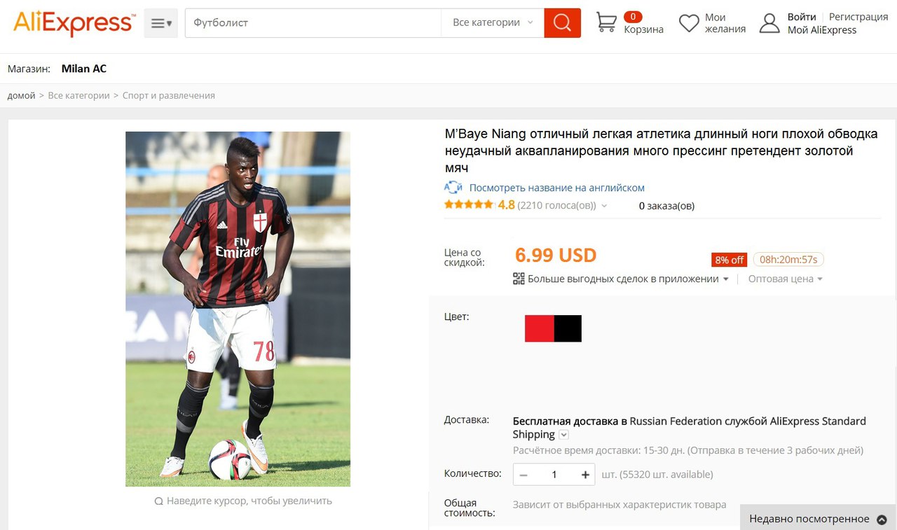Increase quantity with the plus button
This screenshot has width=897, height=530.
pos(585,475)
